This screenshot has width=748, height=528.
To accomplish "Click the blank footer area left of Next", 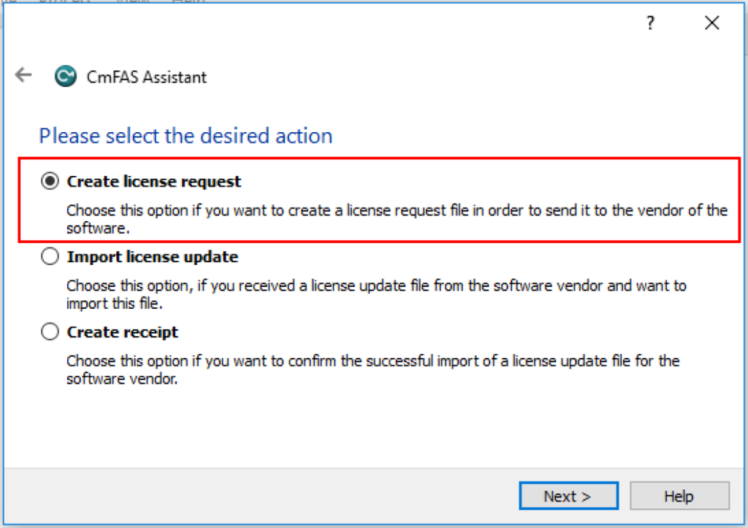I will point(256,497).
